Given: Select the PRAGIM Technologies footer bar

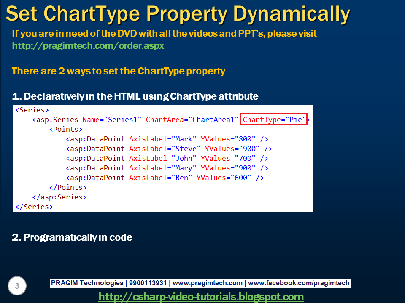Looking at the screenshot, I should [x=86, y=283].
